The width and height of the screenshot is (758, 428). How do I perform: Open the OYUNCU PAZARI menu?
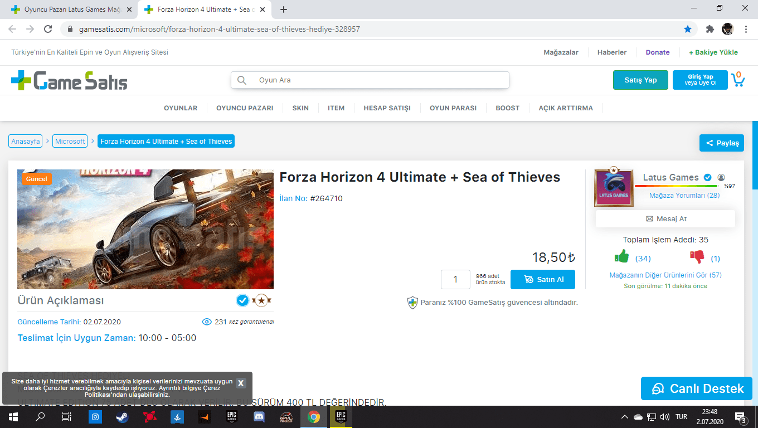coord(245,108)
